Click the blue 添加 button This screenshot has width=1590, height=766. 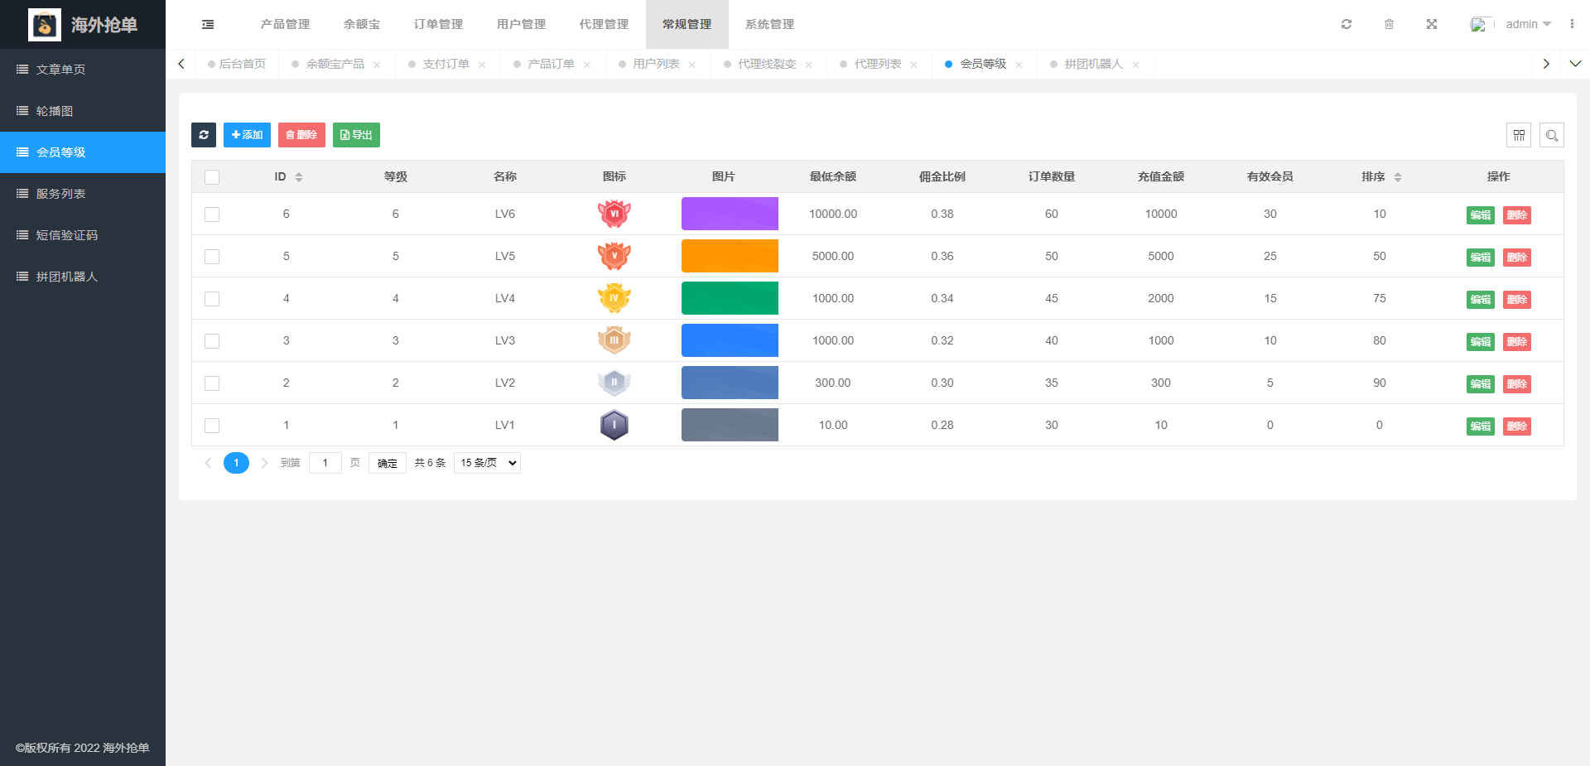coord(247,135)
